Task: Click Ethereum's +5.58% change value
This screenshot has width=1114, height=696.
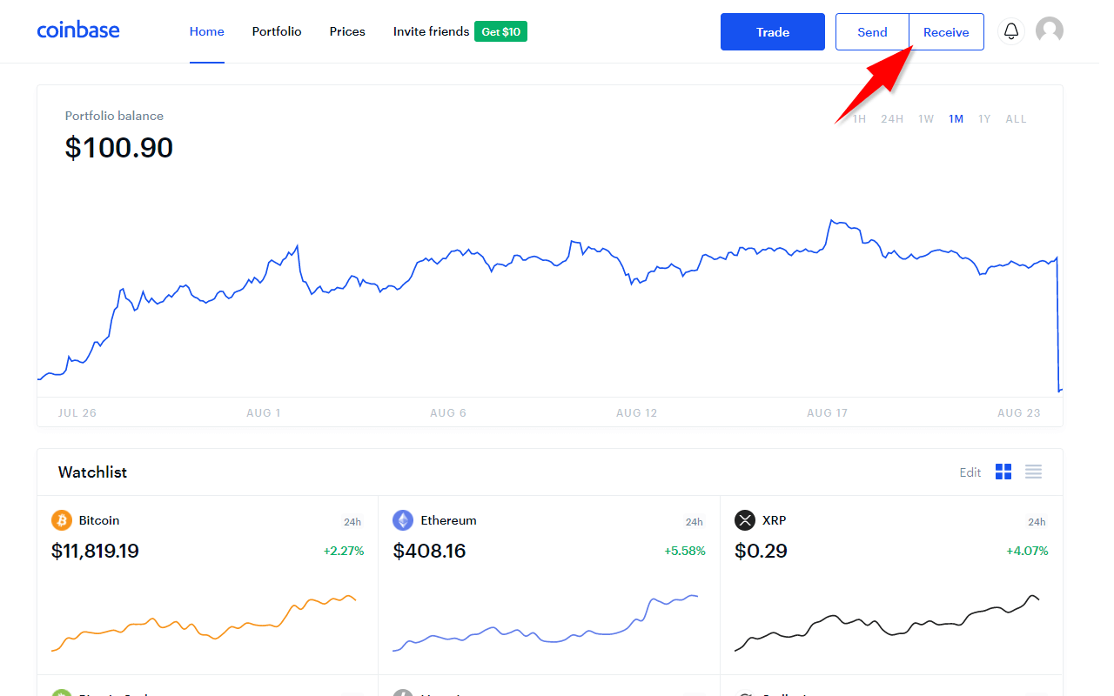Action: (685, 551)
